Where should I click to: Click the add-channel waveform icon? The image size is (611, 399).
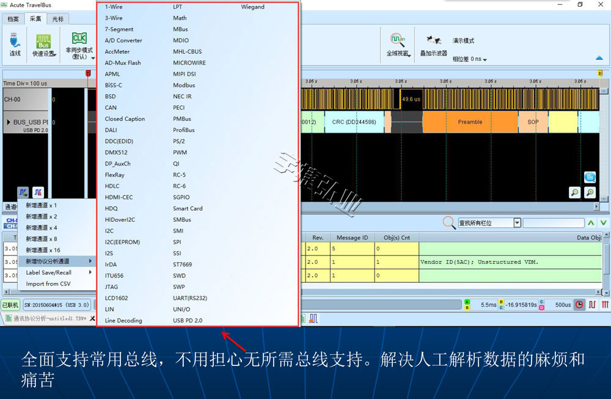[x=23, y=192]
